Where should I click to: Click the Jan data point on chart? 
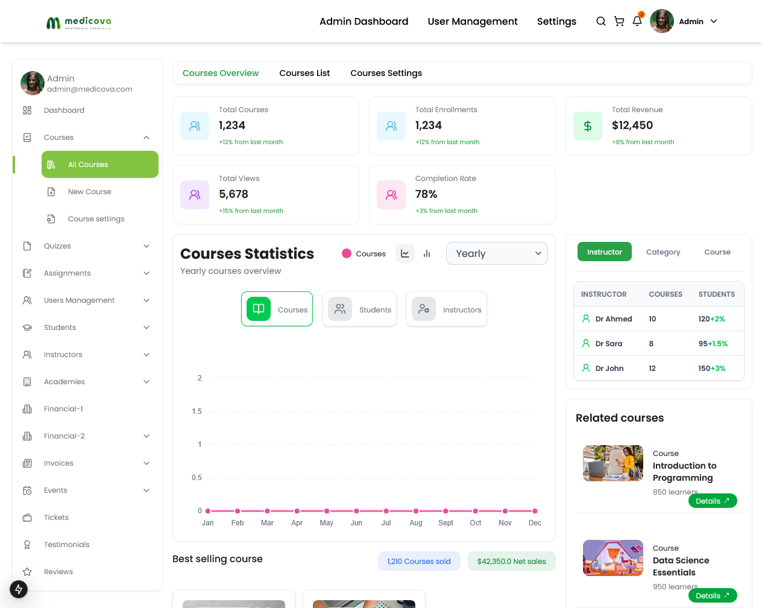point(208,511)
